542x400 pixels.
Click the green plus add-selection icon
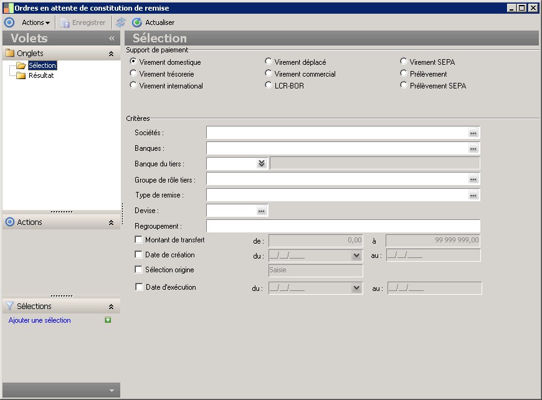(108, 320)
